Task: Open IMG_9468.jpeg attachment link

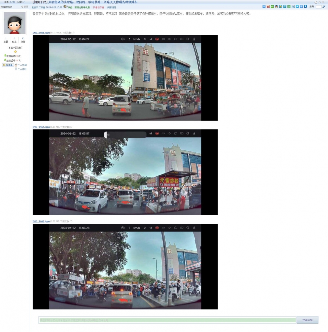Action: click(41, 33)
